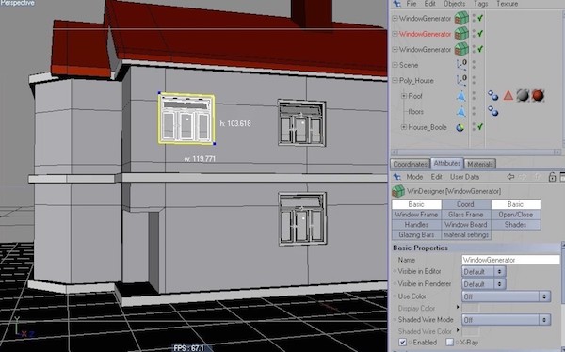Click the Name input field
Image resolution: width=565 pixels, height=352 pixels.
tap(510, 260)
